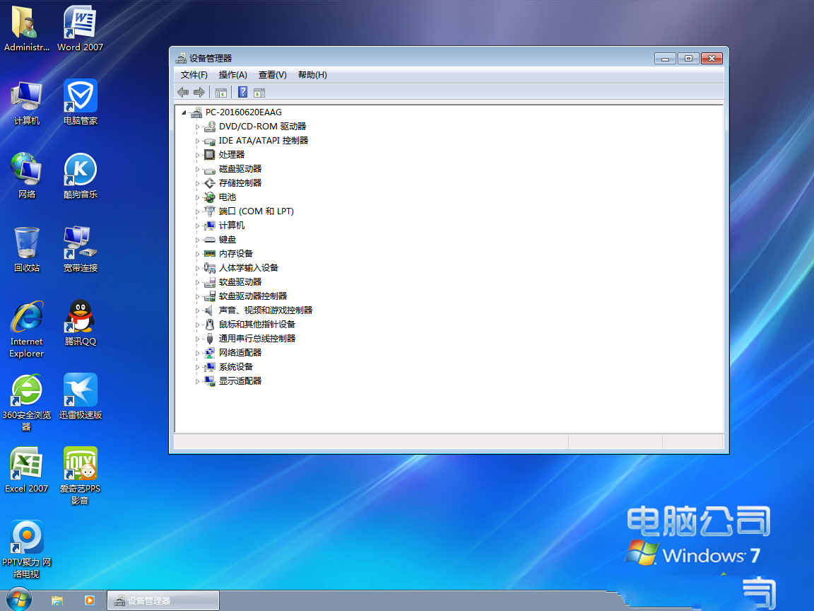Select the 腾讯QQ penguin desktop icon
The image size is (814, 611).
80,317
